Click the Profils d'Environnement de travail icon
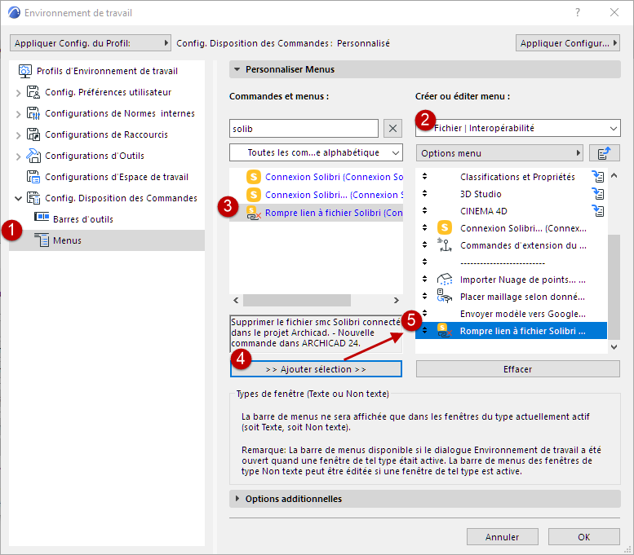 coord(25,71)
